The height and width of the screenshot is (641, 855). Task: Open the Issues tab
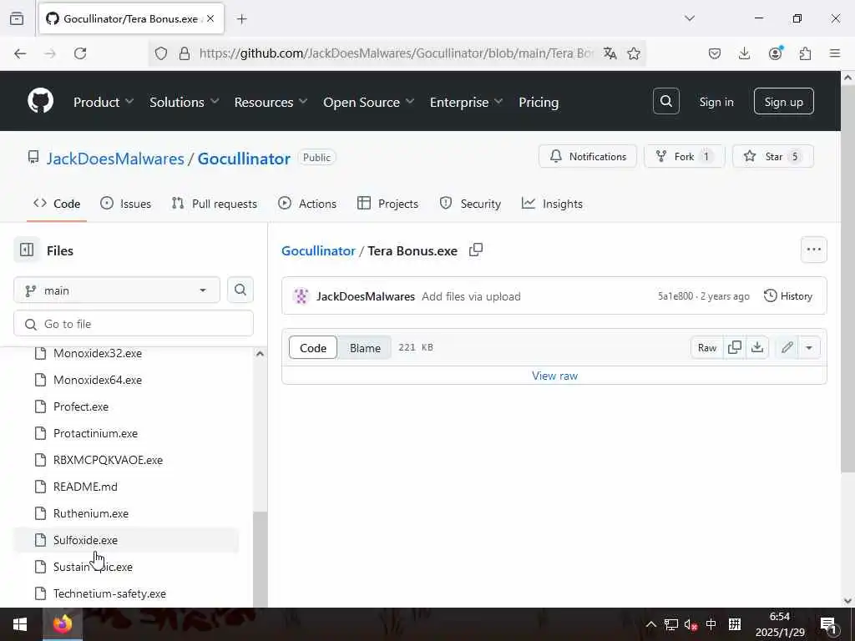click(x=126, y=204)
